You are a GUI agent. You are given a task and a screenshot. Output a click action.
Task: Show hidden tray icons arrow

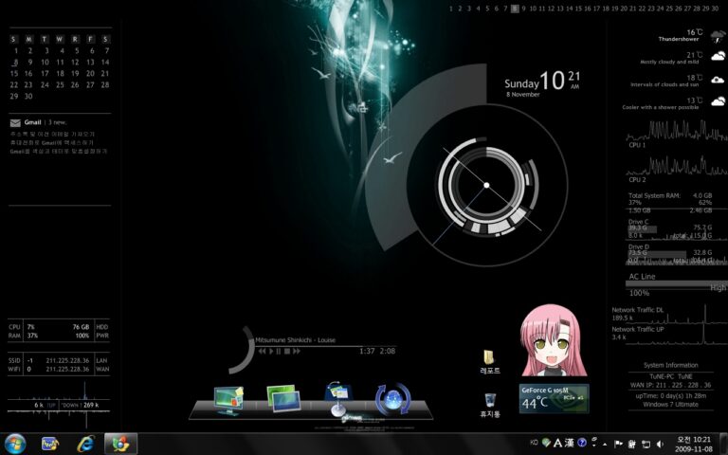click(605, 445)
